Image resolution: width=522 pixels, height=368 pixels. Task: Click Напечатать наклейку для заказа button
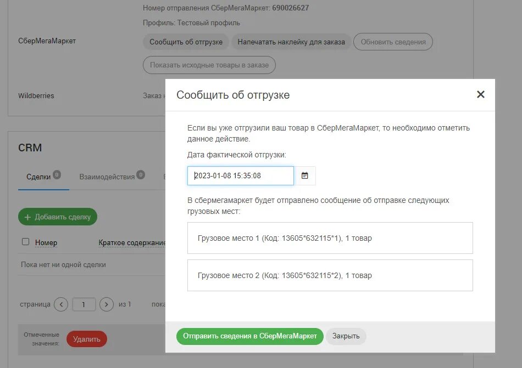tap(291, 42)
